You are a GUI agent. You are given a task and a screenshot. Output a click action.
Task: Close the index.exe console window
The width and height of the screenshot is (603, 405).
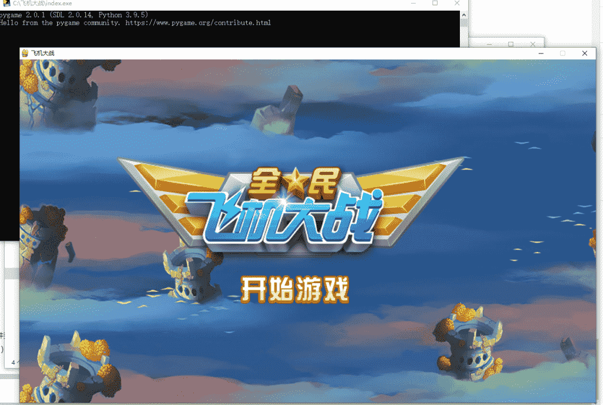pyautogui.click(x=457, y=3)
